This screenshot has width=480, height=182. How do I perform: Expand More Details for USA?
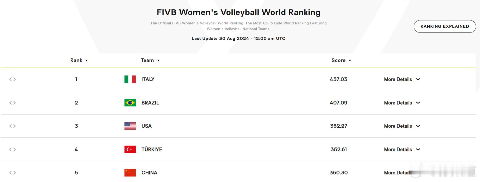click(x=402, y=126)
